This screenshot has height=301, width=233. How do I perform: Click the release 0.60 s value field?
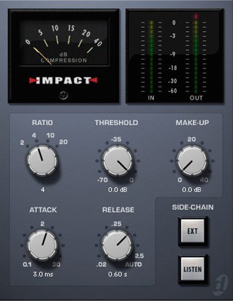[117, 274]
